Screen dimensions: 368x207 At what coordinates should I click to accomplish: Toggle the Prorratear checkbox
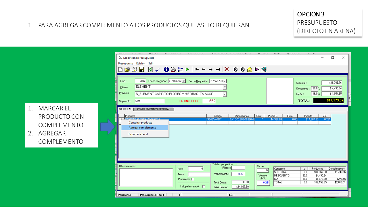point(193,179)
